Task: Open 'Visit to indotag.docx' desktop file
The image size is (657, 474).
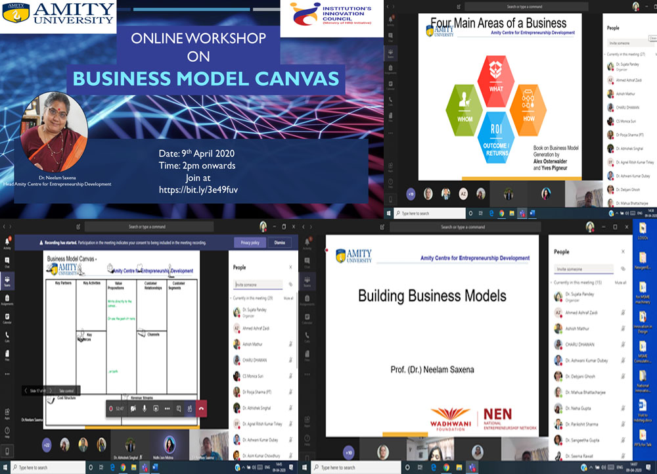Action: [x=643, y=410]
